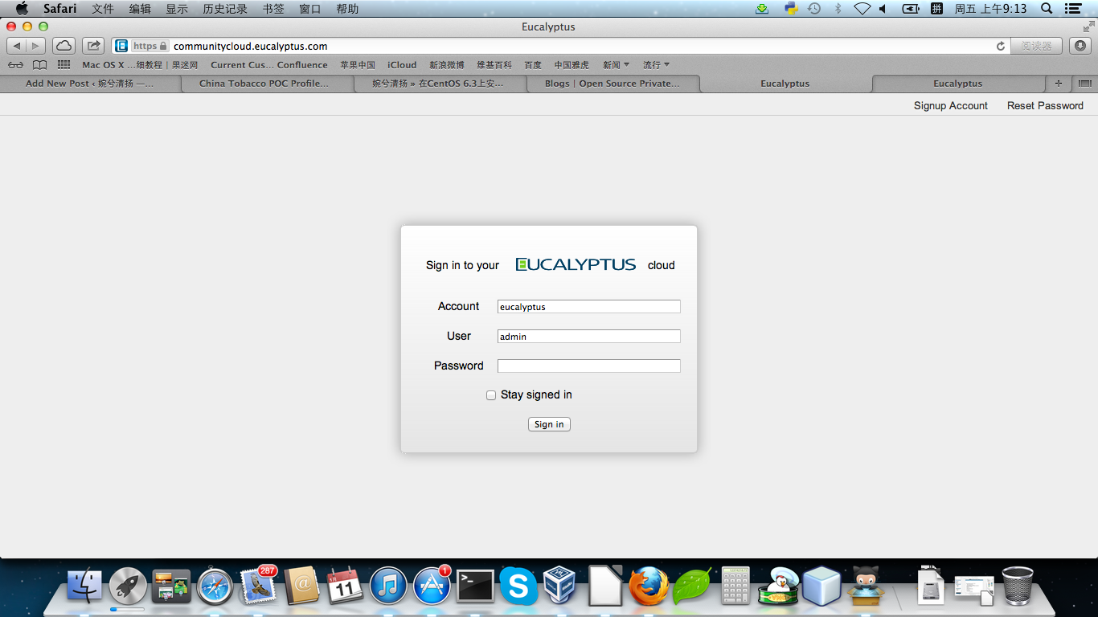Open Finder from the Dock

[84, 586]
